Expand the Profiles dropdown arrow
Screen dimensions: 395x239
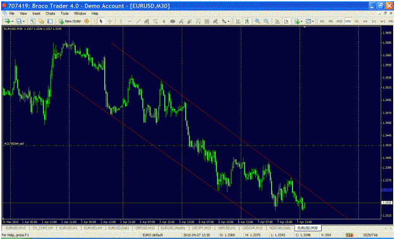[23, 21]
